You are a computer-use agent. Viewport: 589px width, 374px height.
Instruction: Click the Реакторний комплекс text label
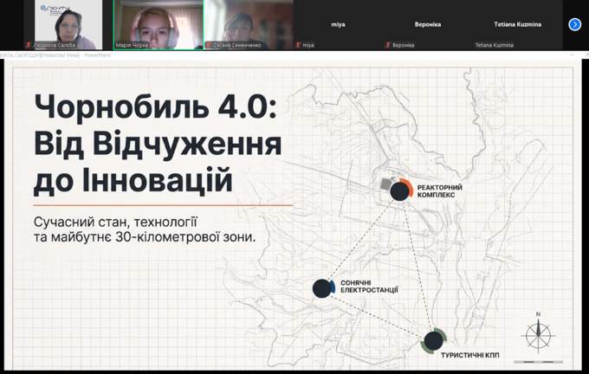tap(439, 191)
